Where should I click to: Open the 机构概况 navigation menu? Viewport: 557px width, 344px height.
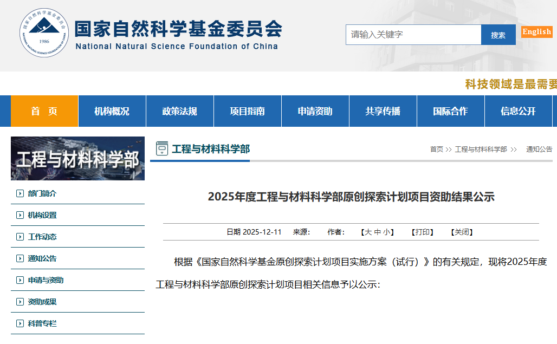pyautogui.click(x=112, y=111)
